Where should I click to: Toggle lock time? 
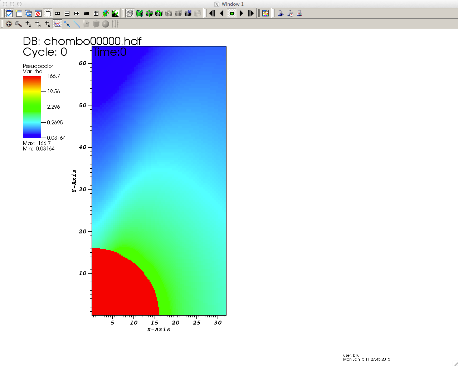[x=290, y=14]
